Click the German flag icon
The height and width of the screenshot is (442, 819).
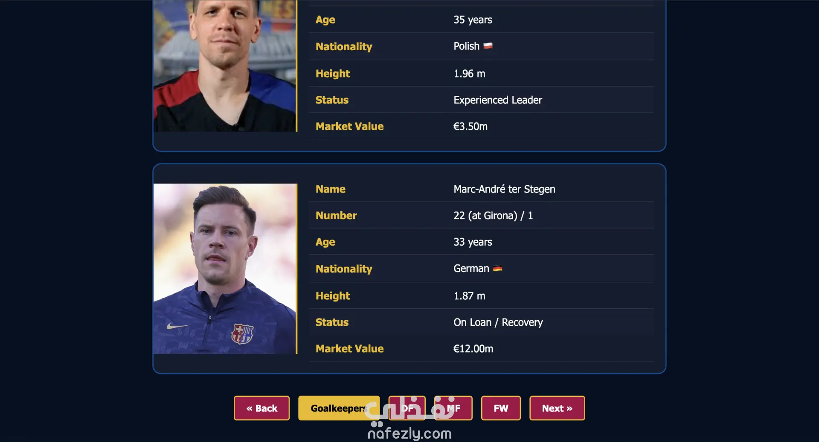[x=497, y=268]
